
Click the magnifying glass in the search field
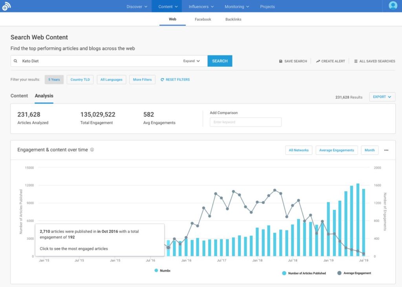(x=15, y=61)
